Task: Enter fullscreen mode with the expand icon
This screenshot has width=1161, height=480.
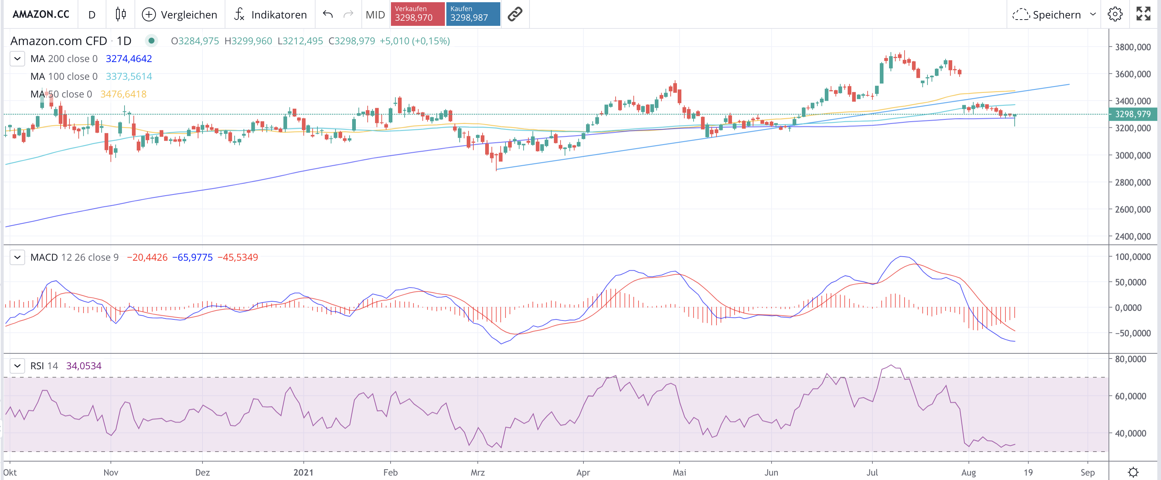Action: [1143, 14]
